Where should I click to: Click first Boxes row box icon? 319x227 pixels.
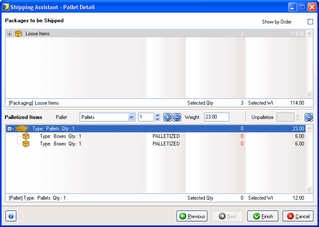tap(26, 136)
